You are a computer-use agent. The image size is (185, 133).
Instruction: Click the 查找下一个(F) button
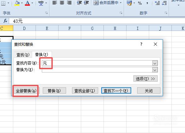(x=116, y=91)
